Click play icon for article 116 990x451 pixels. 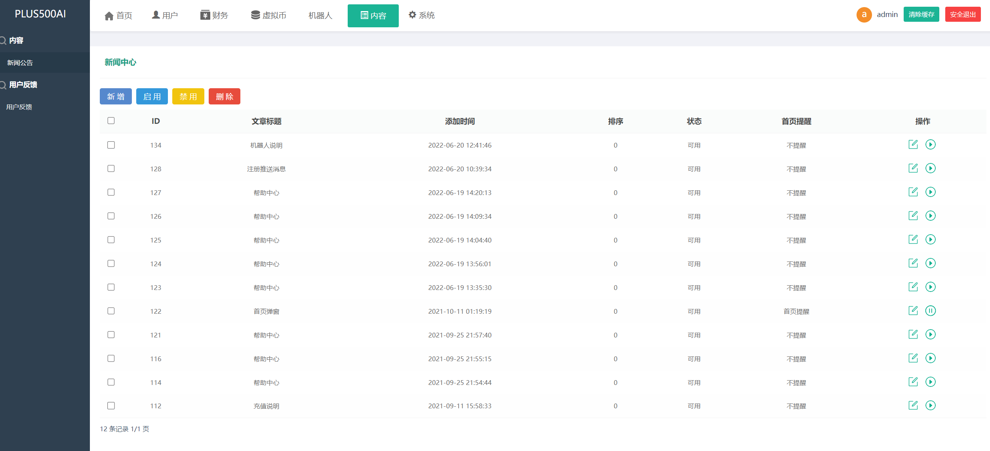coord(930,358)
